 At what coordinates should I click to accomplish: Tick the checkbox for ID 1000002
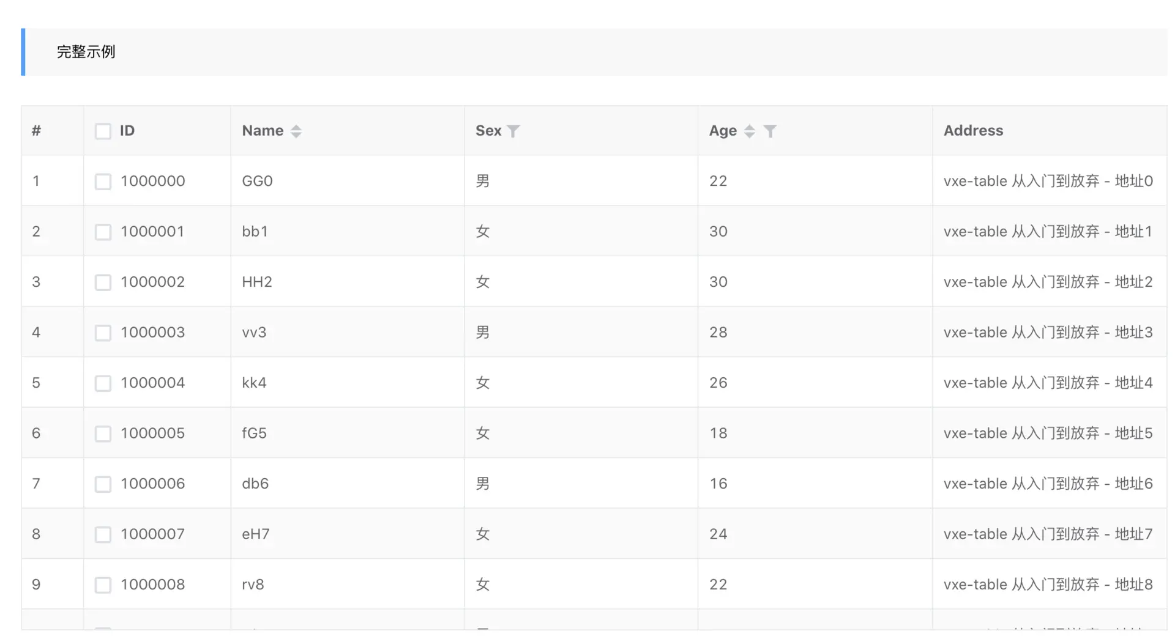(103, 282)
